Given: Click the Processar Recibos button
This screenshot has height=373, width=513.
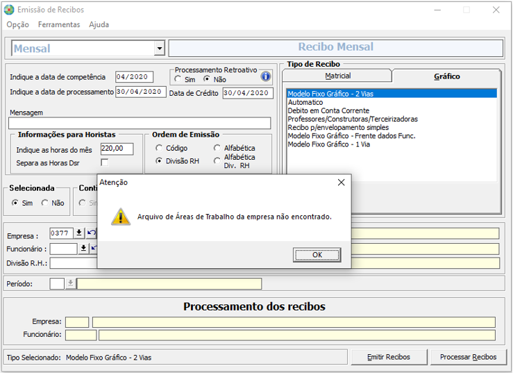Looking at the screenshot, I should pyautogui.click(x=468, y=357).
